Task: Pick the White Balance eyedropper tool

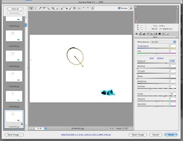Action: [40, 8]
